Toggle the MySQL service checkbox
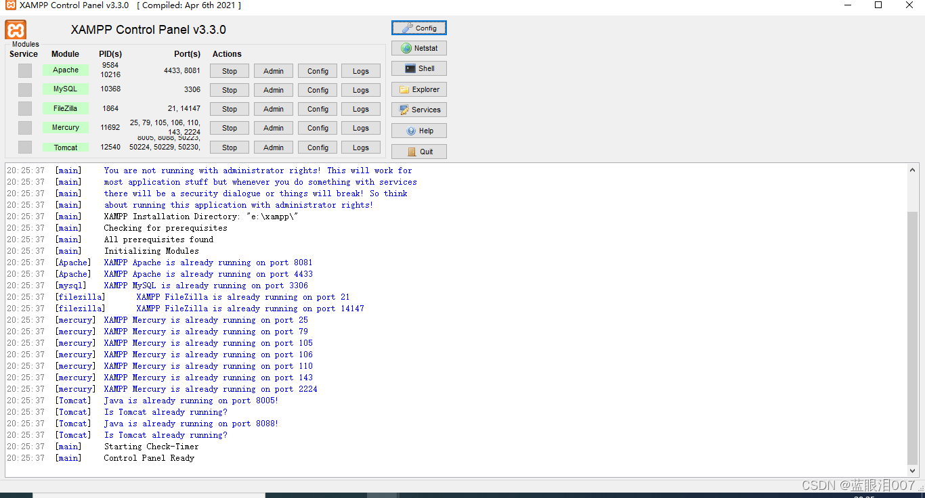 (x=25, y=89)
